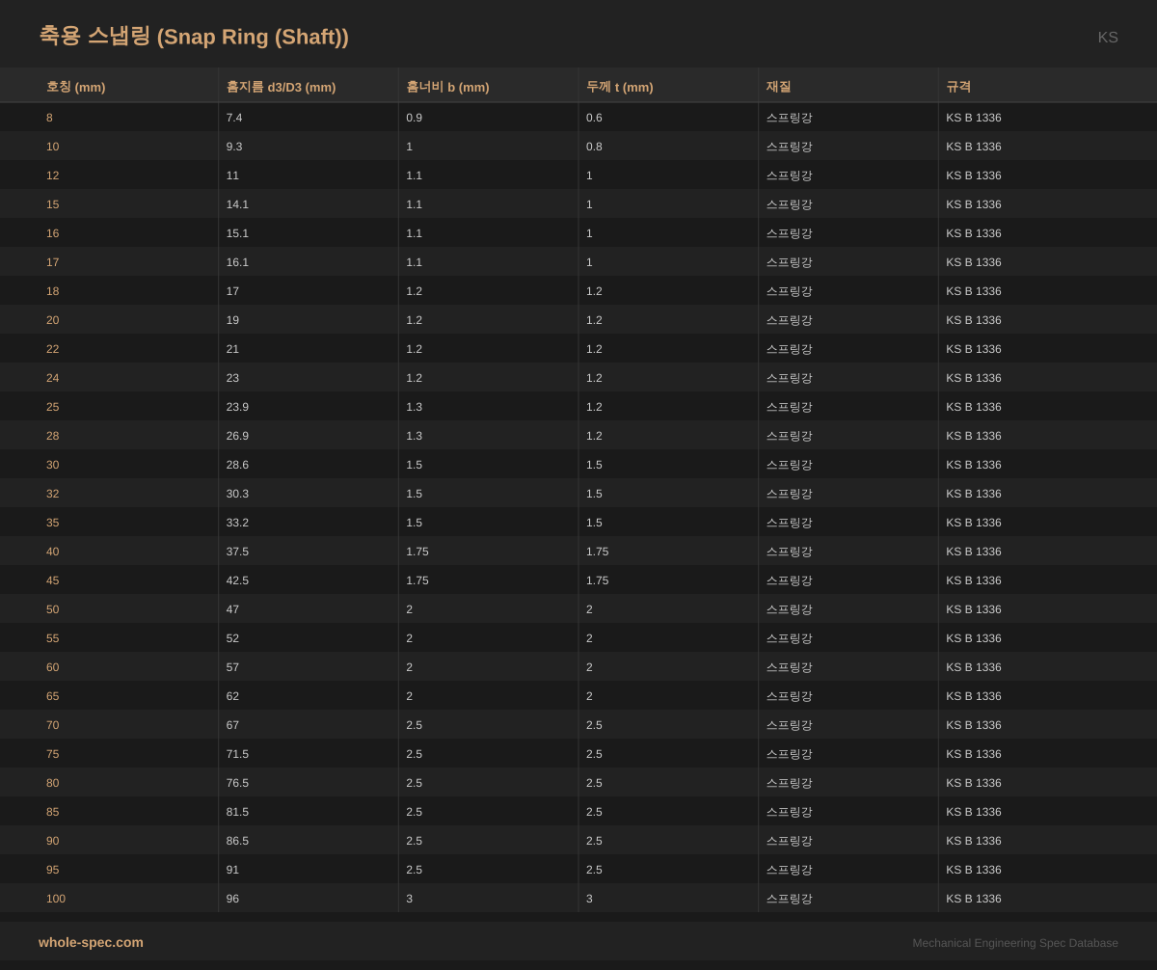Click the 규격 column header
This screenshot has width=1157, height=970.
[x=958, y=87]
